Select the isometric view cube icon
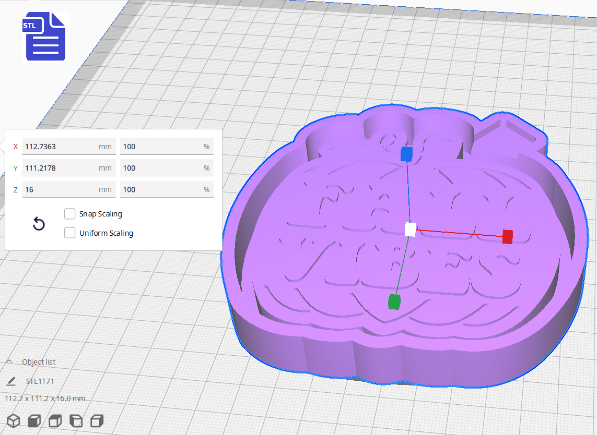 (13, 420)
